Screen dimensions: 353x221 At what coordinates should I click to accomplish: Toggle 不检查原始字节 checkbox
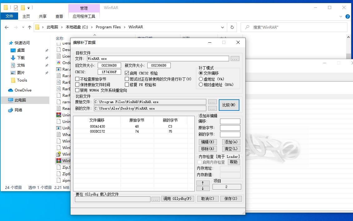[77, 79]
